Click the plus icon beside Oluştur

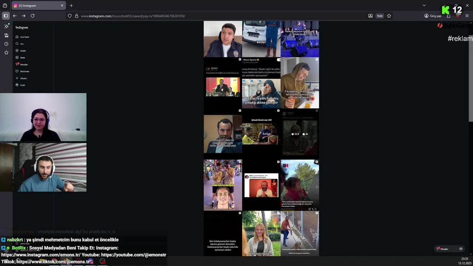pos(17,78)
